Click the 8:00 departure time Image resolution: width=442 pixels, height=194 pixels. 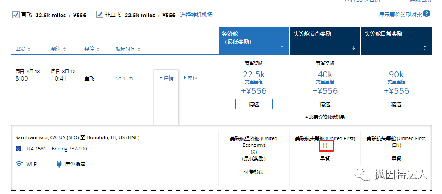point(21,78)
